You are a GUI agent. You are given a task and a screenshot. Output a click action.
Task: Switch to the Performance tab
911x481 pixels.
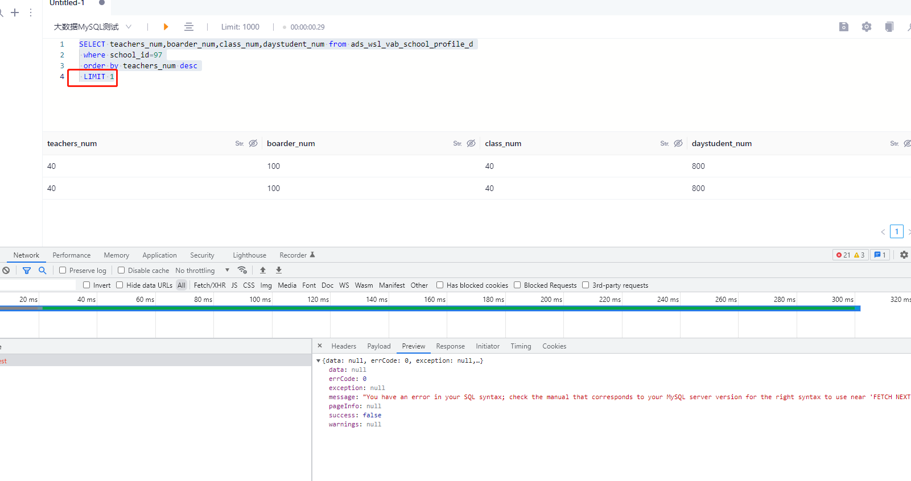72,255
